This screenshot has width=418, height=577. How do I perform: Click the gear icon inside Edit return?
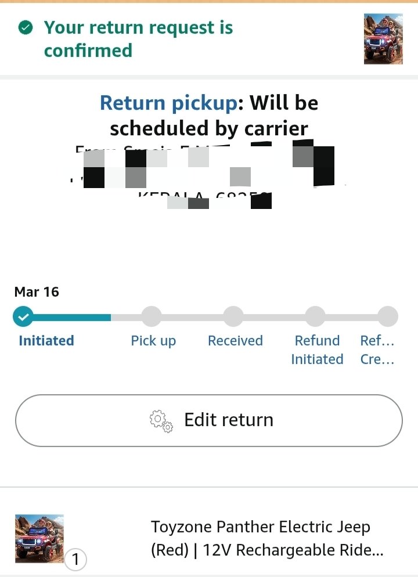pos(161,420)
